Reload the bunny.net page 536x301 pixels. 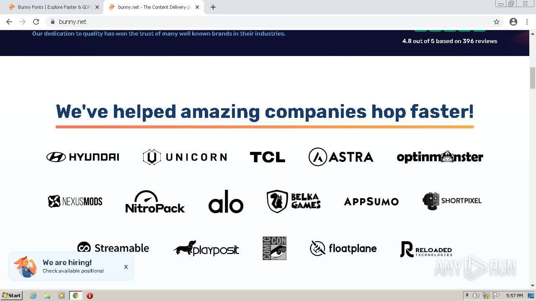point(36,22)
